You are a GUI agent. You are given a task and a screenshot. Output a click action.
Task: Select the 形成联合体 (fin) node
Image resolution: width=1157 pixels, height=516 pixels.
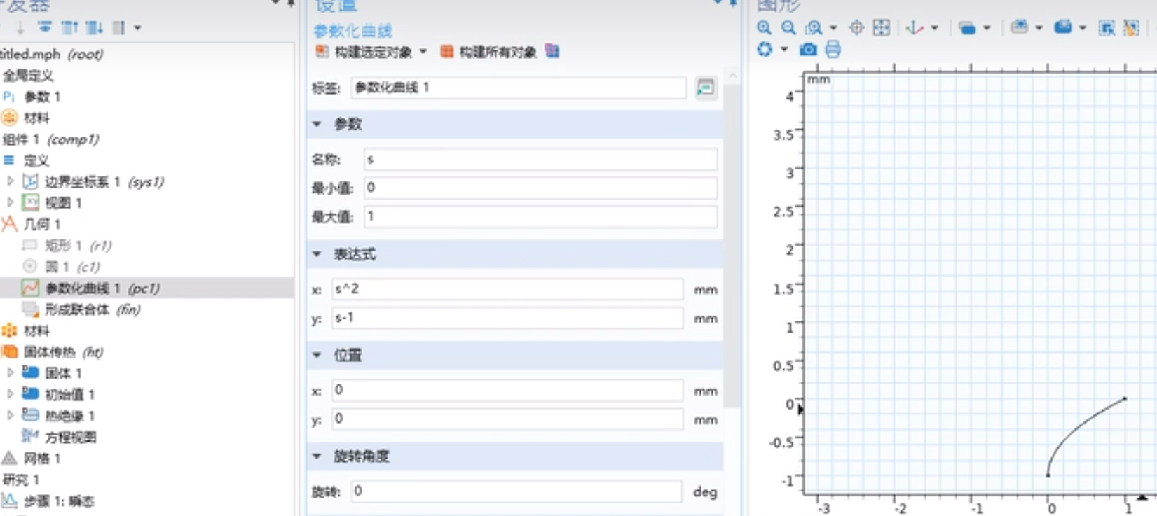[93, 309]
